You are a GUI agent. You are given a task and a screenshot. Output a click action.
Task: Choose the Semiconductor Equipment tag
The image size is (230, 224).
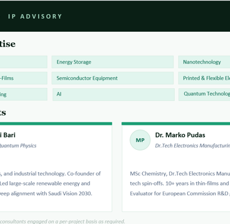112,78
